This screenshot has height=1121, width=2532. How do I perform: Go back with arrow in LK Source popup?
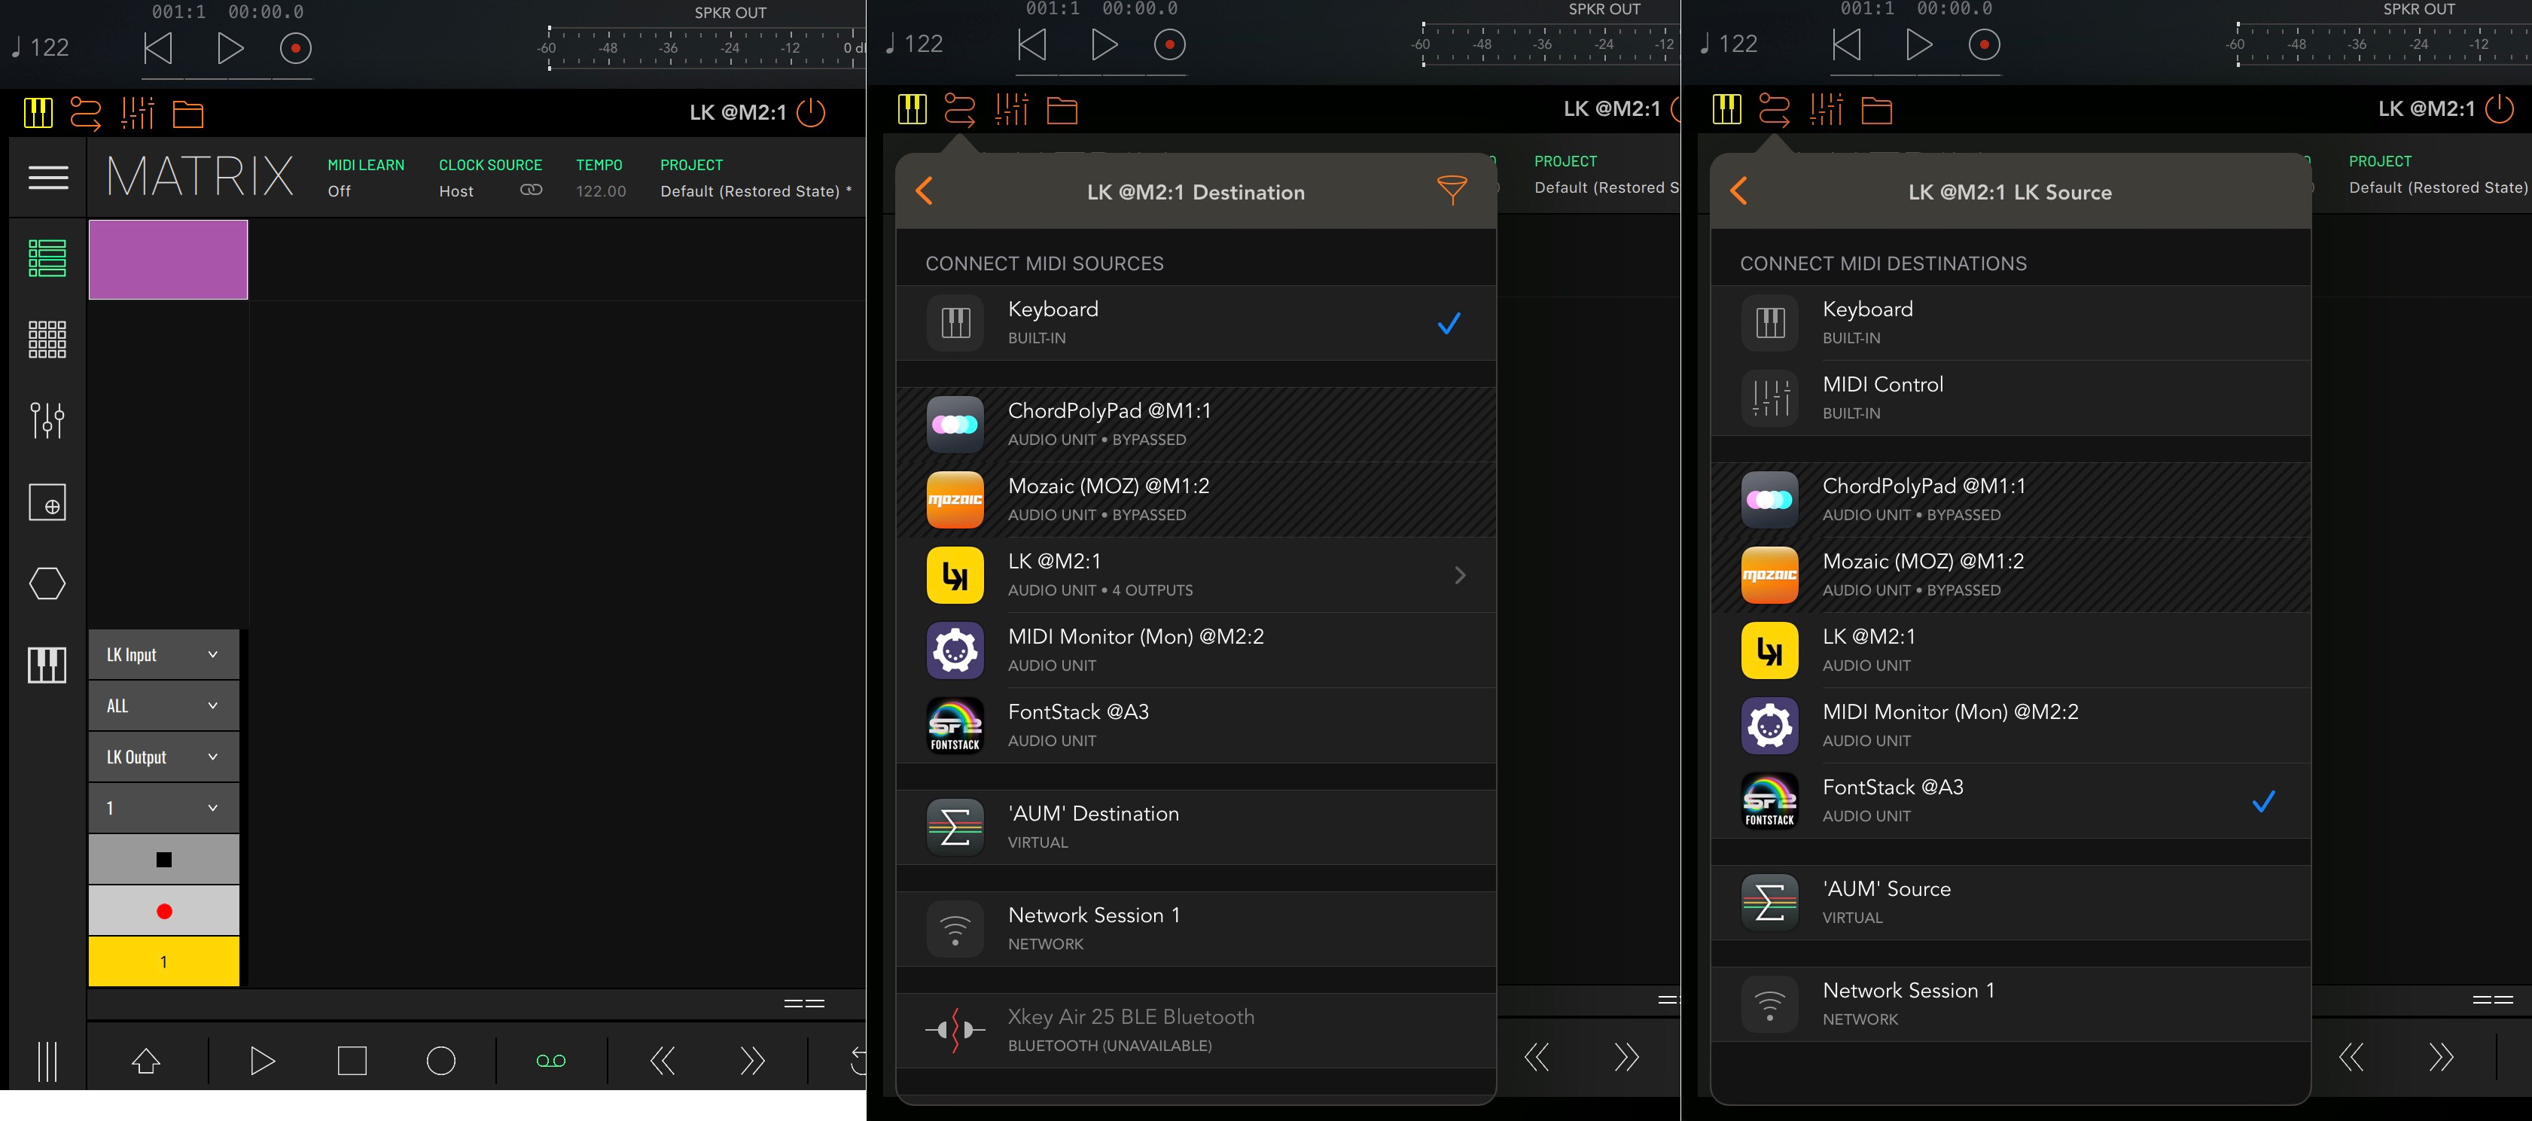pyautogui.click(x=1738, y=190)
